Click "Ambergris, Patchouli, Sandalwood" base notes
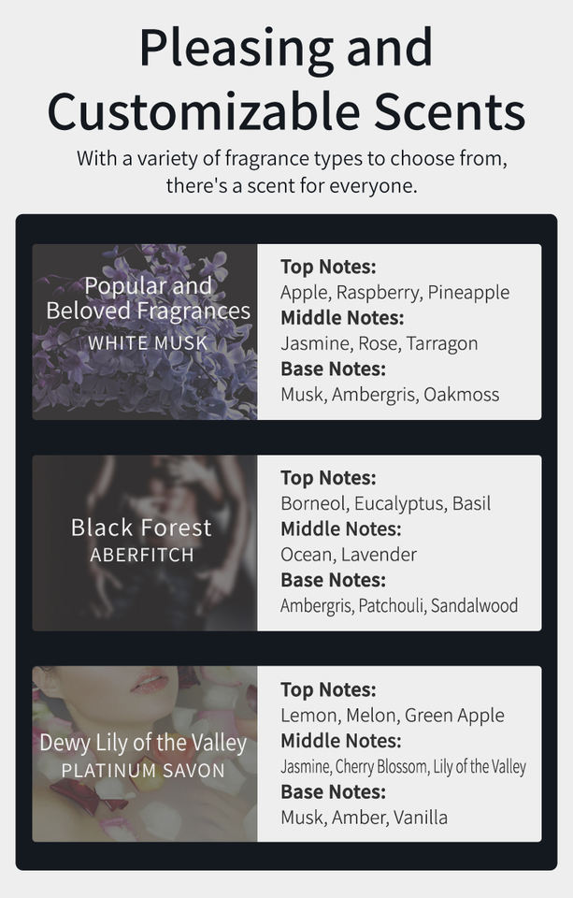 pyautogui.click(x=398, y=605)
